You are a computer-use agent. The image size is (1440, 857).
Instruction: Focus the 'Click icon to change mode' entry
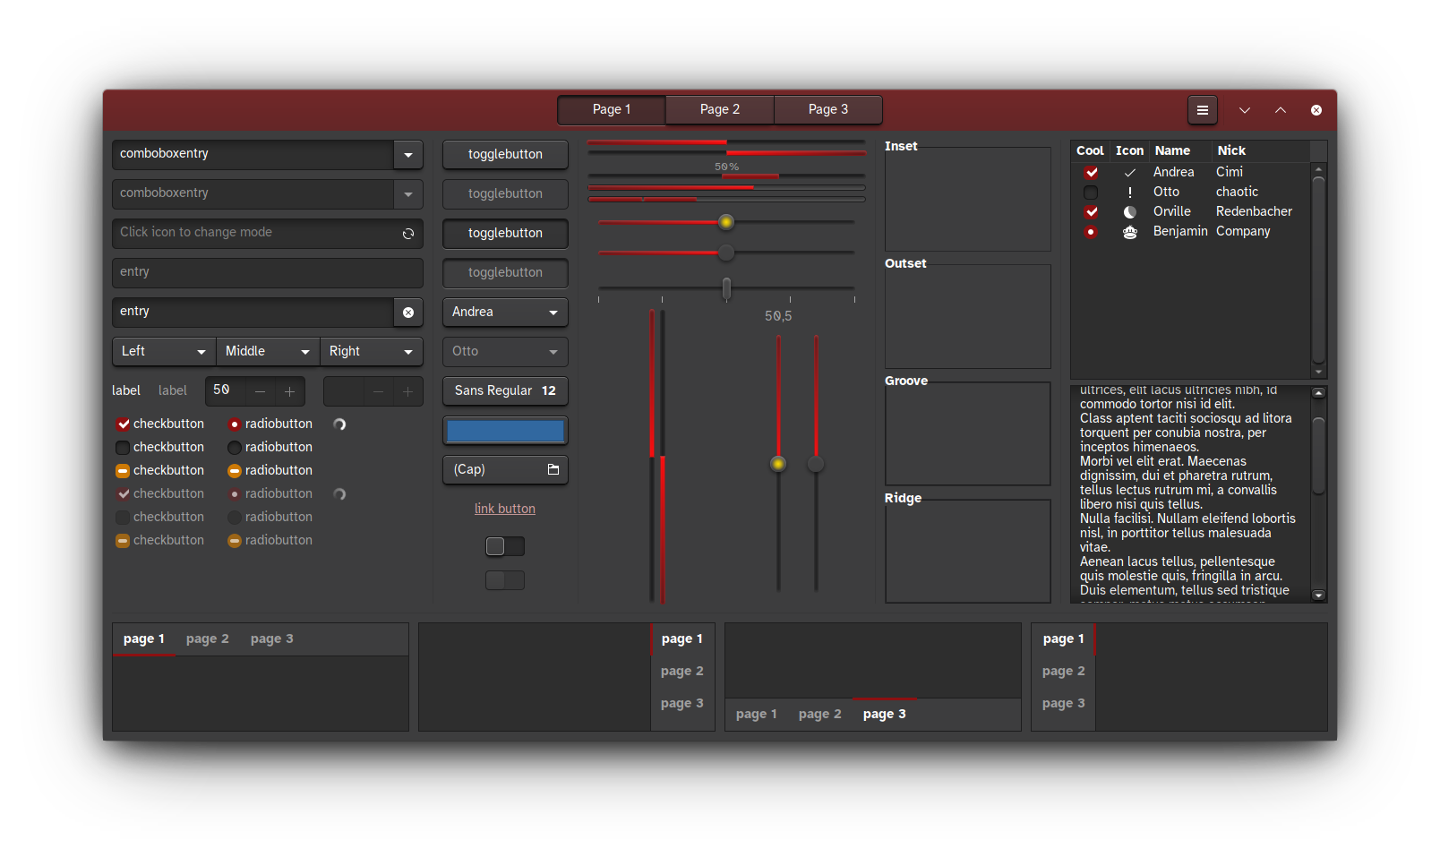(x=268, y=234)
